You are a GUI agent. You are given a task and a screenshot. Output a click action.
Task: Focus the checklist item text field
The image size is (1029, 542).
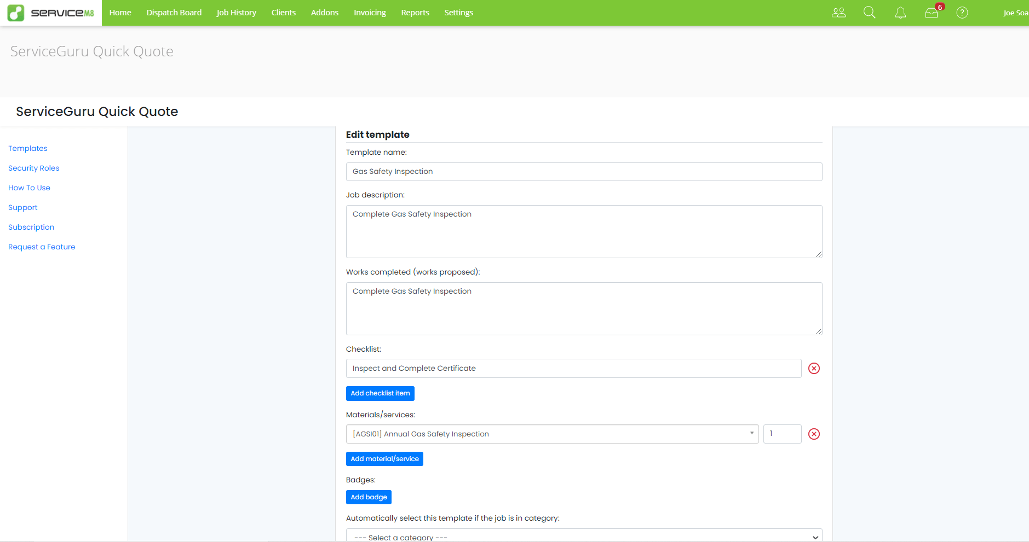click(x=573, y=369)
